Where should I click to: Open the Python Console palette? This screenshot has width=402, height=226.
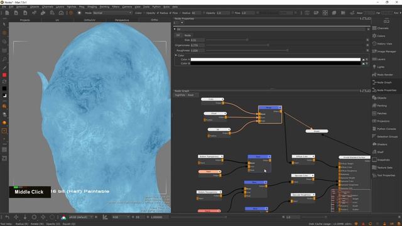(x=384, y=129)
